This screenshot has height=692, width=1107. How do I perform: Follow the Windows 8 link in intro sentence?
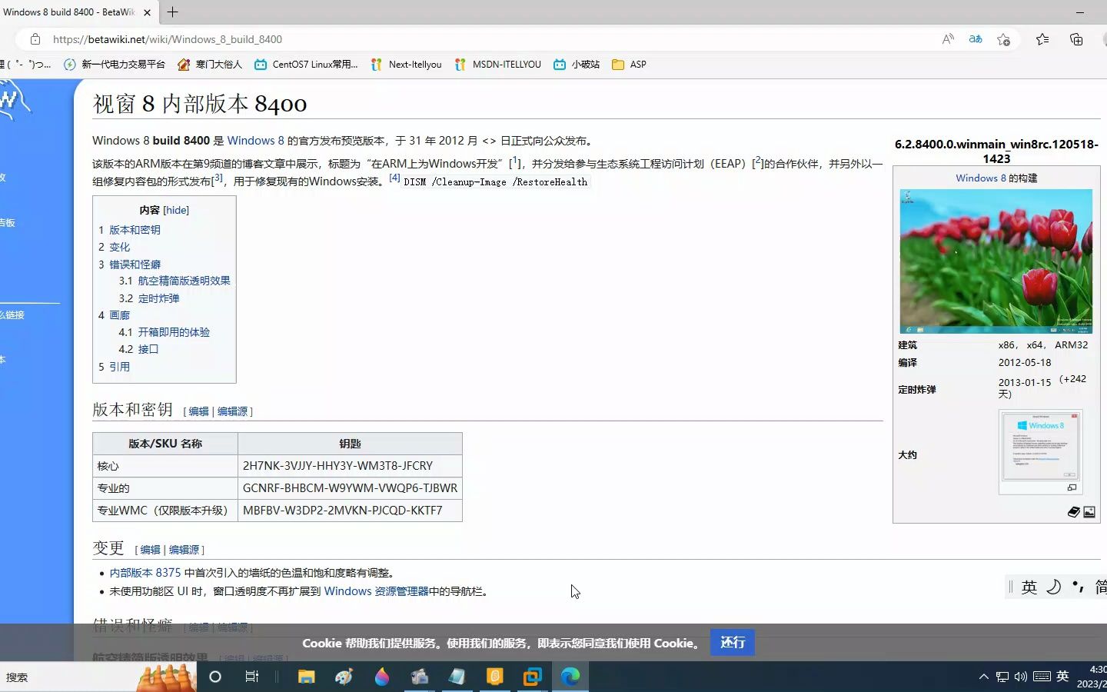pyautogui.click(x=255, y=141)
